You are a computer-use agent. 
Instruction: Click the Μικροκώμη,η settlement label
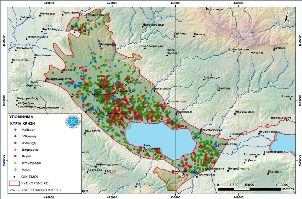coord(244,112)
